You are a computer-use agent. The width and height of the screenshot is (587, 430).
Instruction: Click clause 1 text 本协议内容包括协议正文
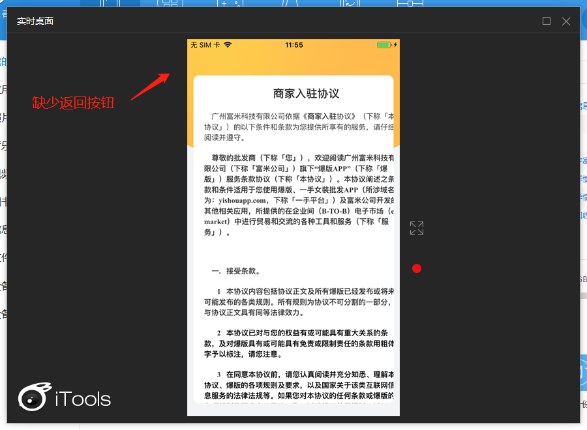coord(299,302)
